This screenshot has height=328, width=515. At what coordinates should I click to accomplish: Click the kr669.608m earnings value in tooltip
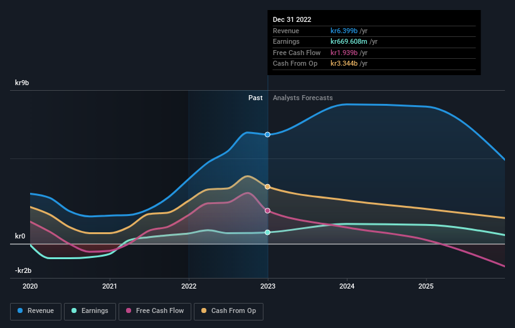tap(349, 41)
